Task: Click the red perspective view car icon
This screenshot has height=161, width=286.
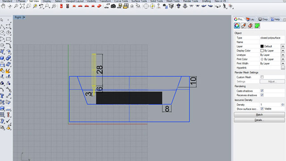Action: point(99,6)
